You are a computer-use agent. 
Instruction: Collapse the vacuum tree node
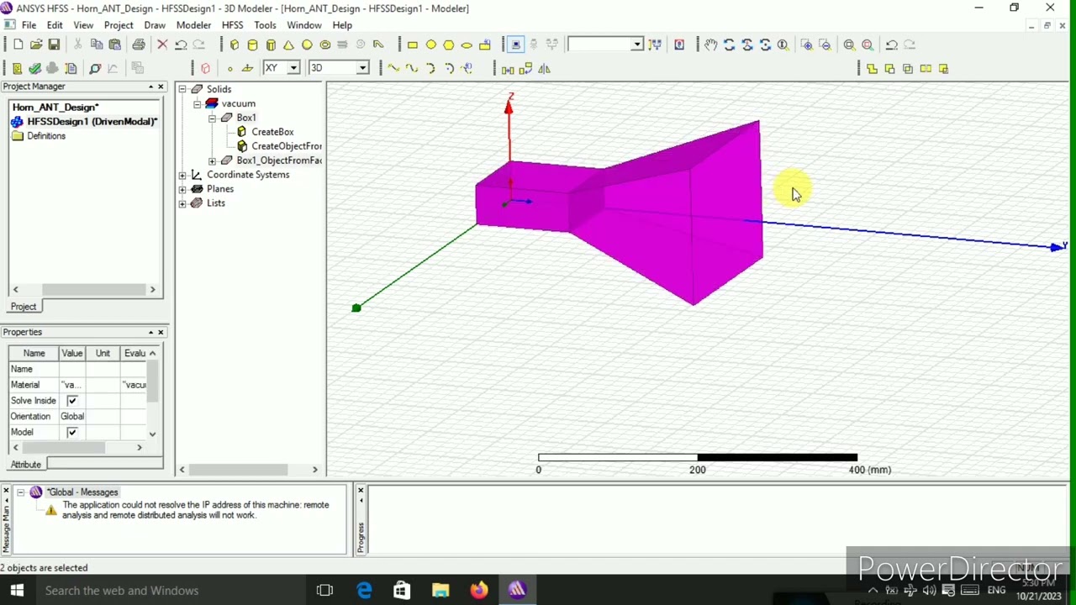point(197,103)
